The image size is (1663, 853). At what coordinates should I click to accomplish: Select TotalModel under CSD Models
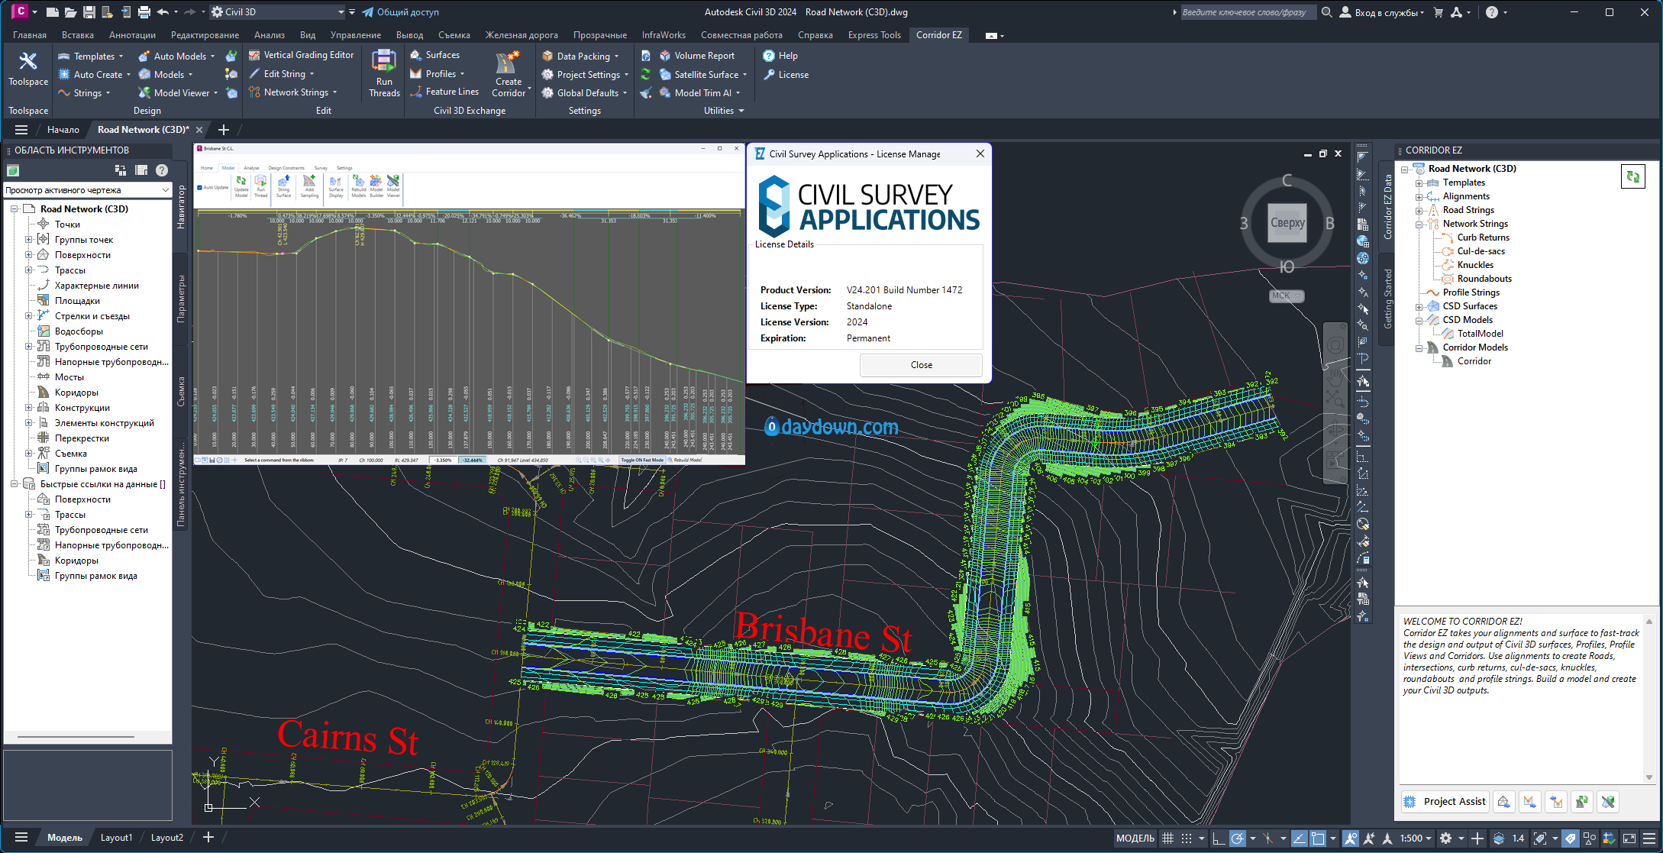click(1480, 334)
